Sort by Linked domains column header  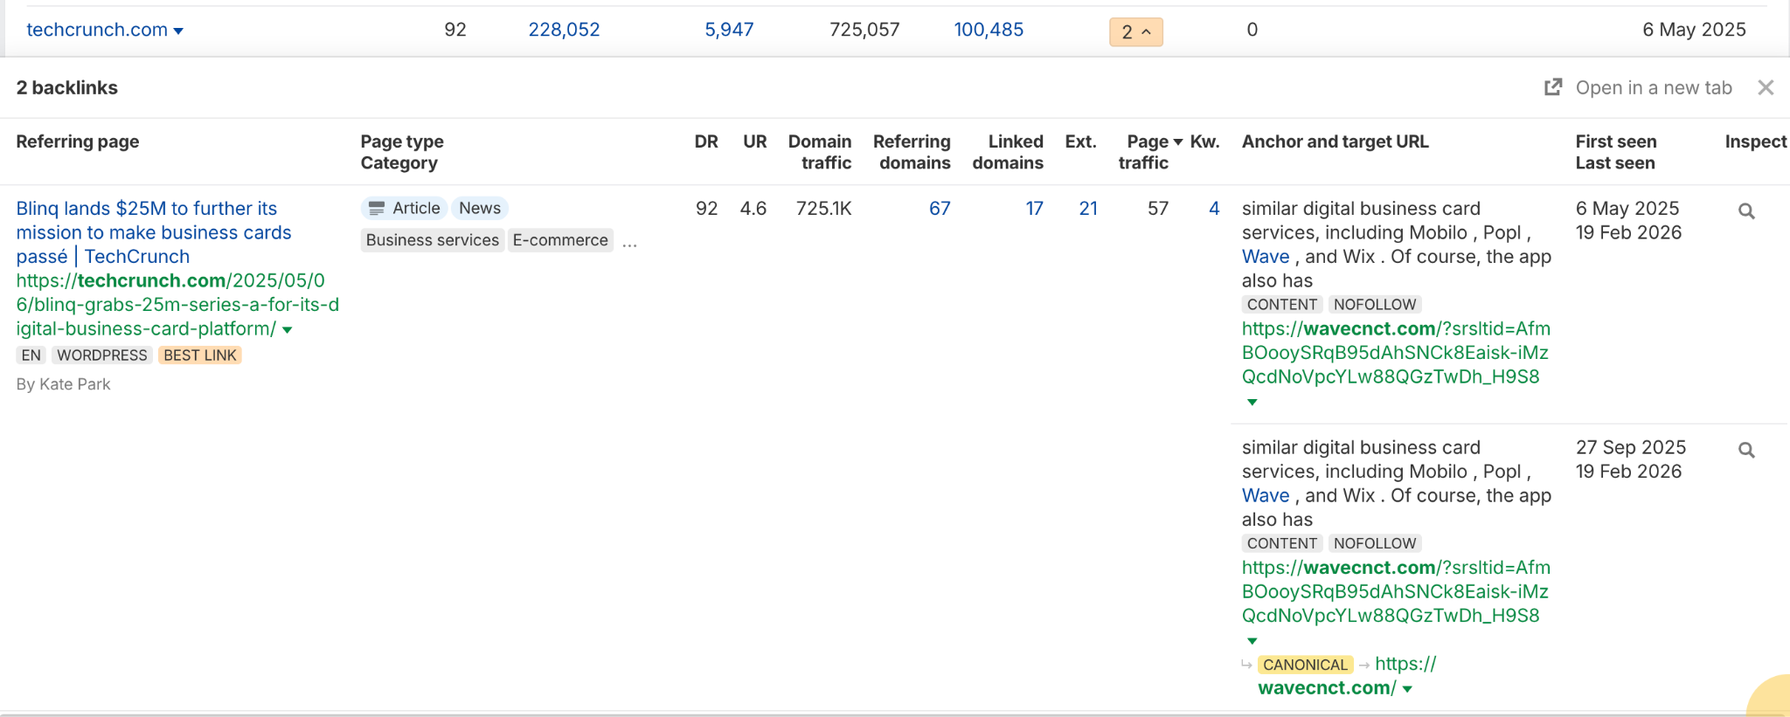pyautogui.click(x=1008, y=152)
